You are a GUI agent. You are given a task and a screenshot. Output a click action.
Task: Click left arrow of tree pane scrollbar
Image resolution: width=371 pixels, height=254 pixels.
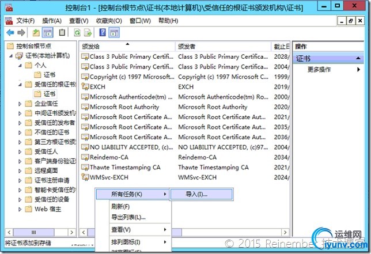coord(9,233)
